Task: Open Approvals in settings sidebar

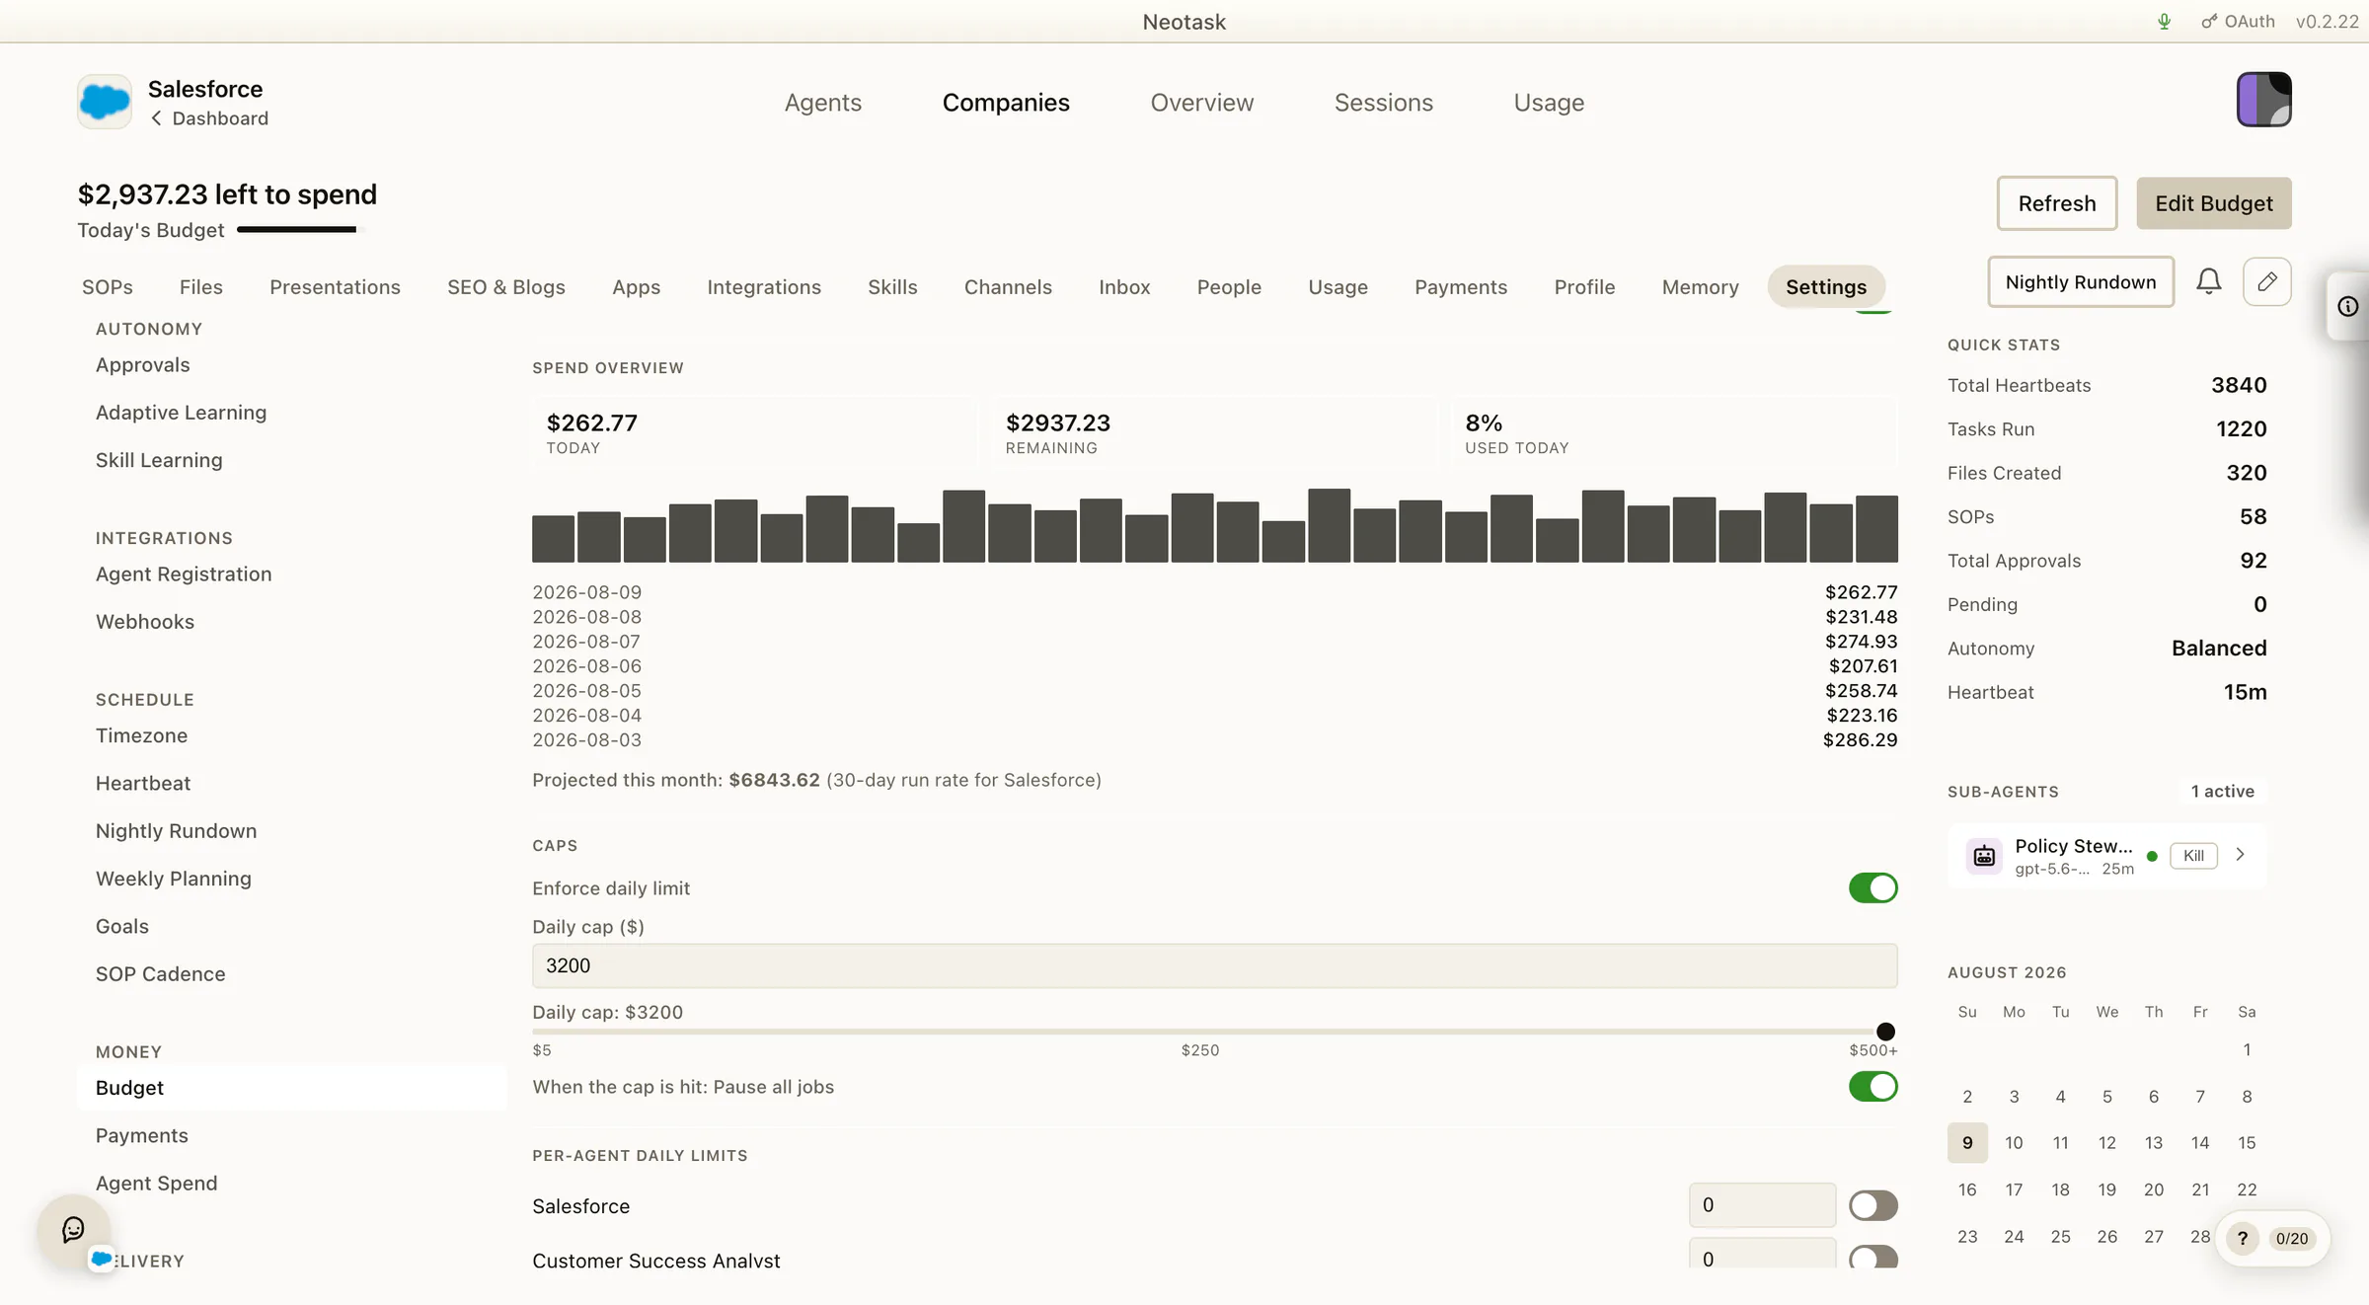Action: pyautogui.click(x=142, y=365)
